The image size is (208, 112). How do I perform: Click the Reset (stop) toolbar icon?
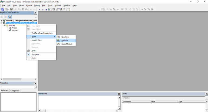pos(46,9)
